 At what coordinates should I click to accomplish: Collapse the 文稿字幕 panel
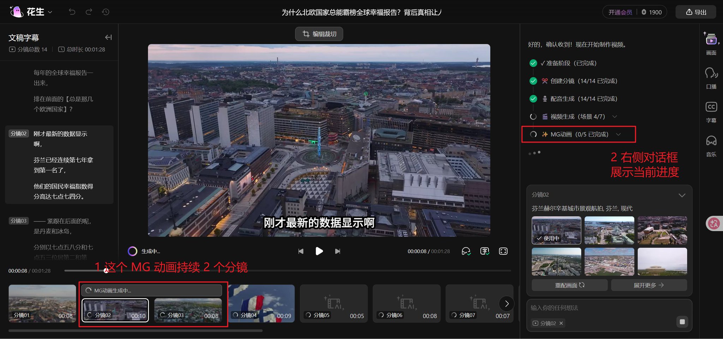108,37
